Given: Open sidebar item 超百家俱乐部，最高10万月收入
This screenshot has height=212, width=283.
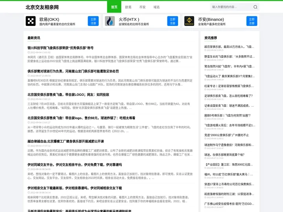Looking at the screenshot, I should [229, 47].
